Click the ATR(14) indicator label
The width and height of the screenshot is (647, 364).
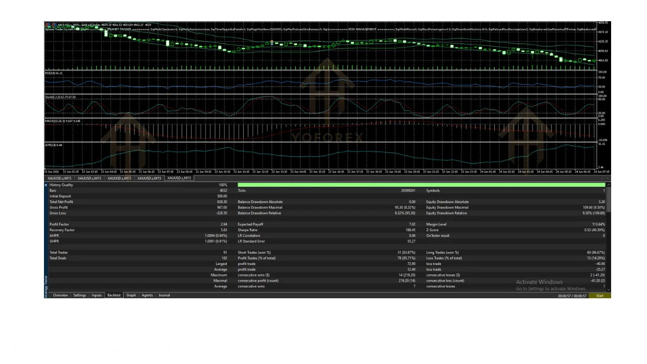54,145
